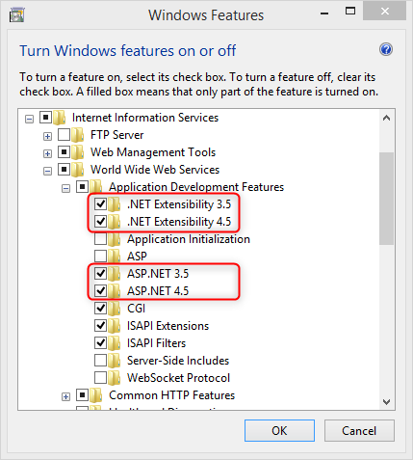Expand the Common HTTP Features node
This screenshot has height=460, width=413.
(x=65, y=397)
